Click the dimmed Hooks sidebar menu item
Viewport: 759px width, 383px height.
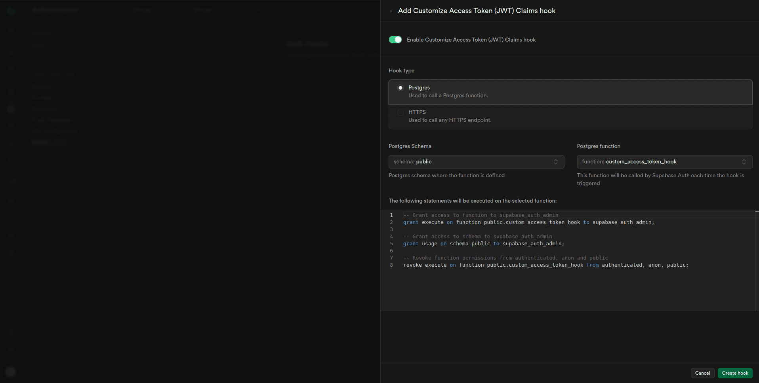click(40, 142)
